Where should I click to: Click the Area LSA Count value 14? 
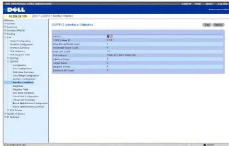click(108, 51)
